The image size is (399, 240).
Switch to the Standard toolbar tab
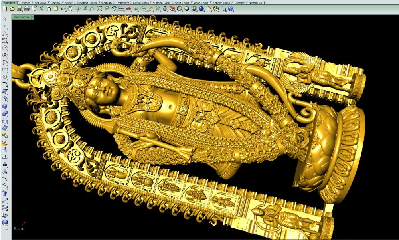click(x=9, y=3)
